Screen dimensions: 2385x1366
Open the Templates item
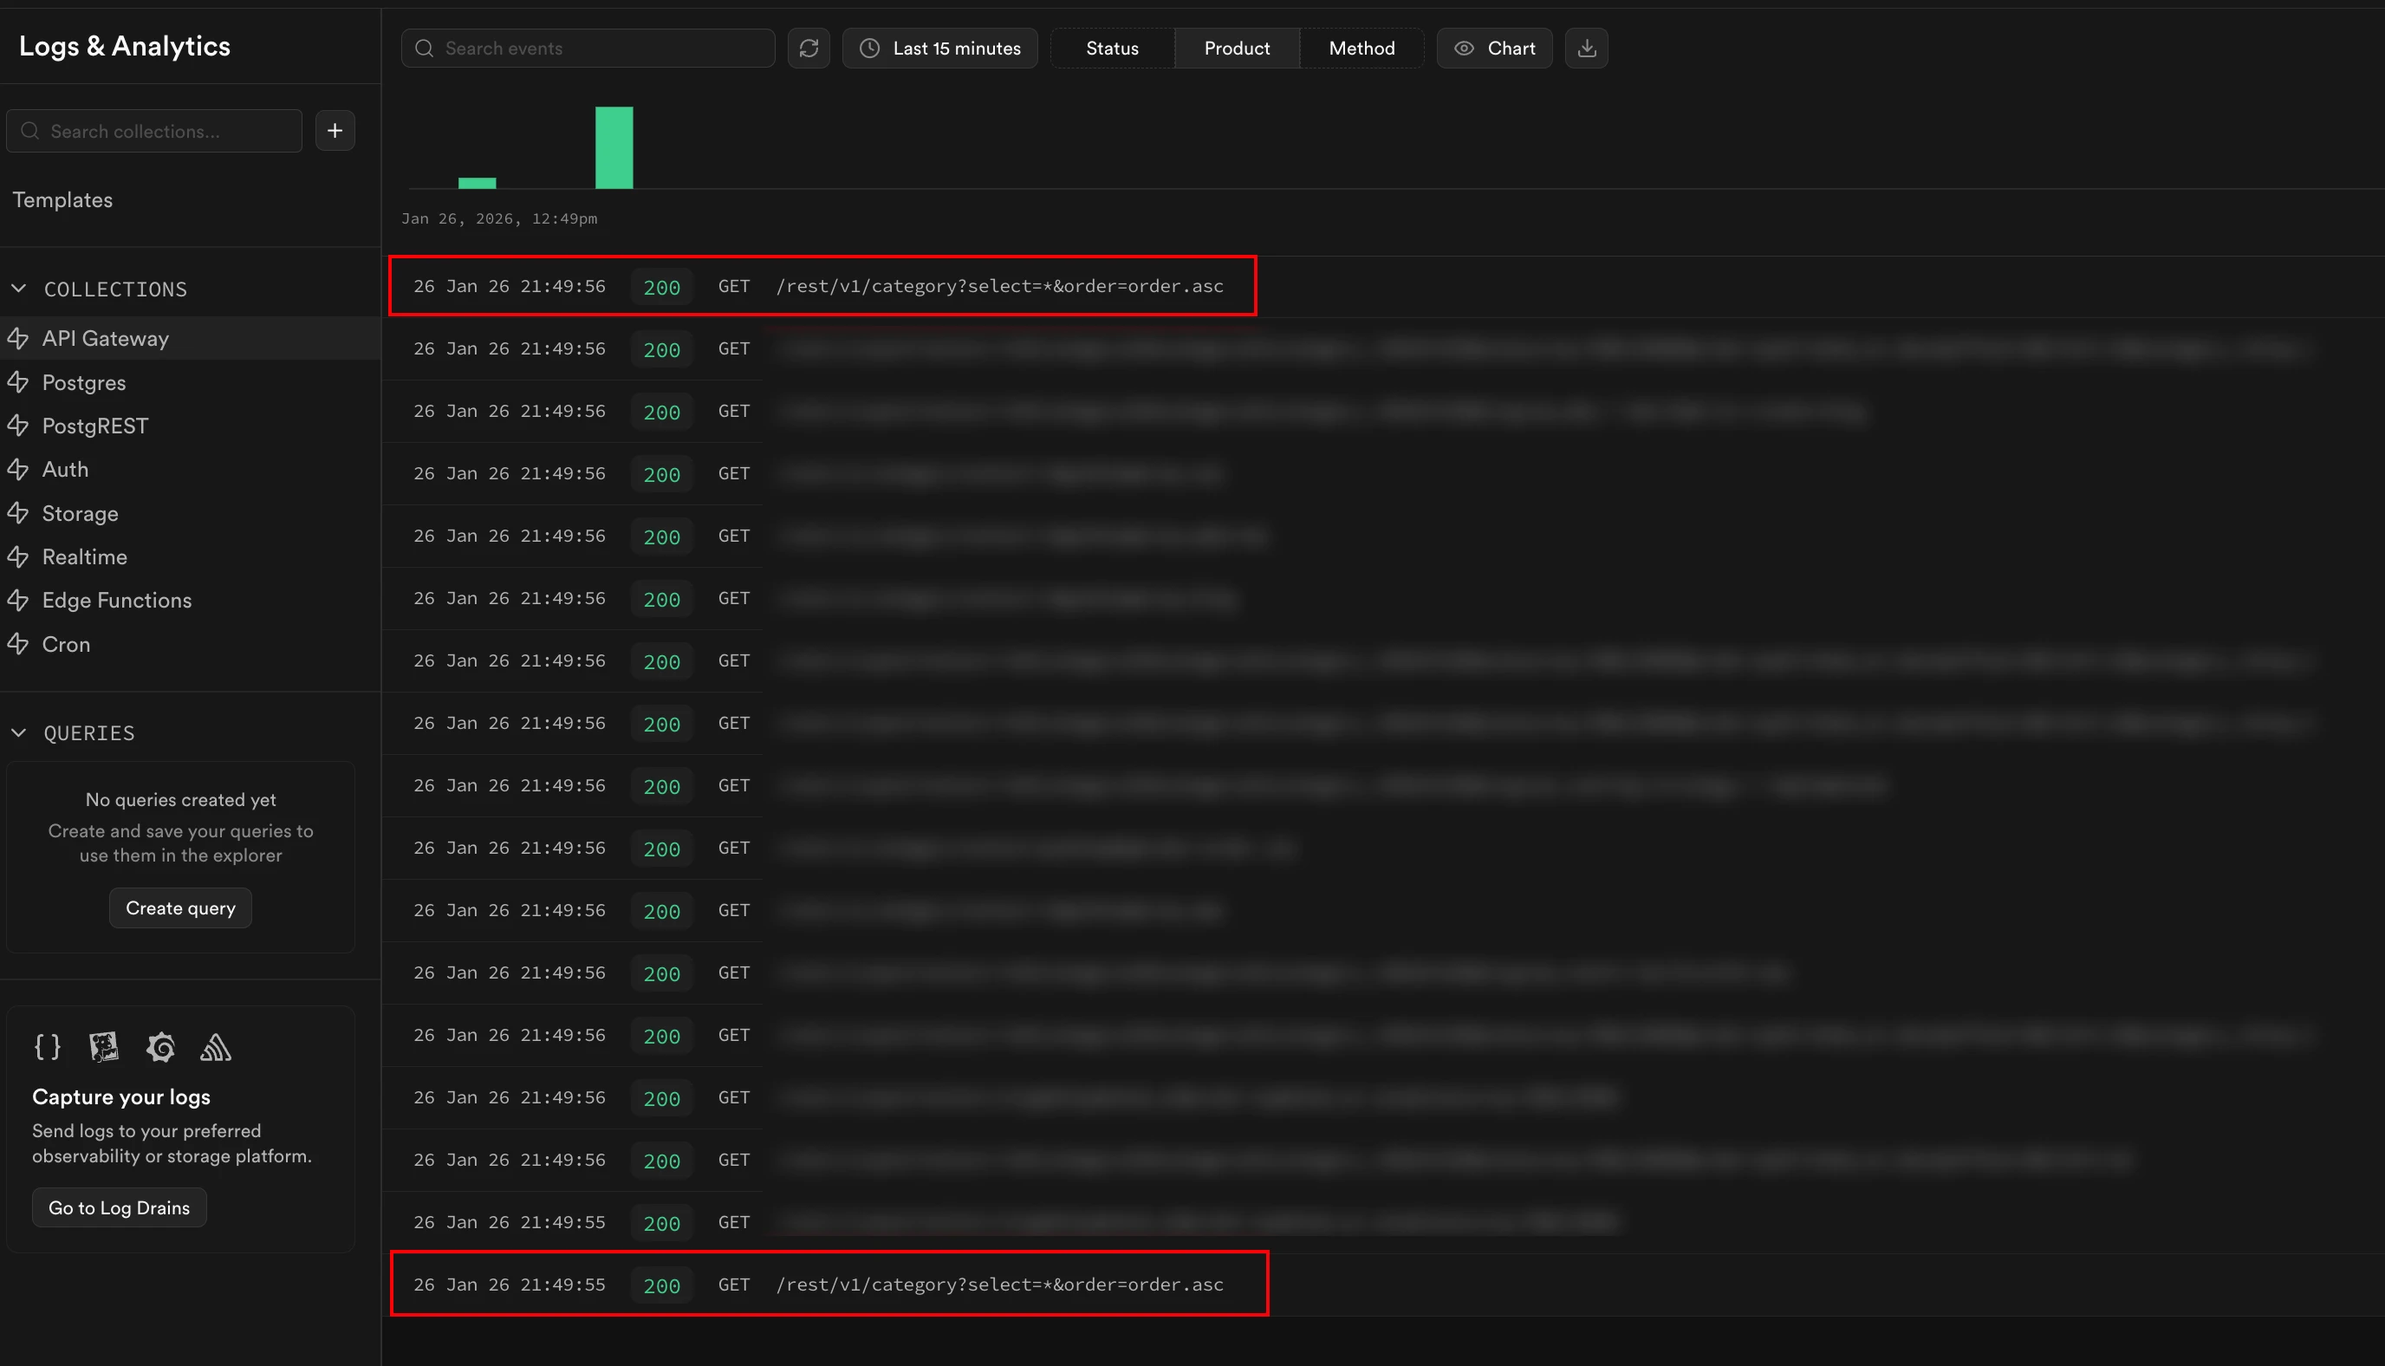tap(63, 200)
